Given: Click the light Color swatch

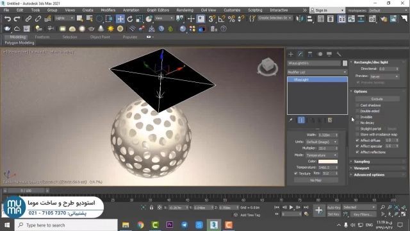Looking at the screenshot, I should 328,161.
